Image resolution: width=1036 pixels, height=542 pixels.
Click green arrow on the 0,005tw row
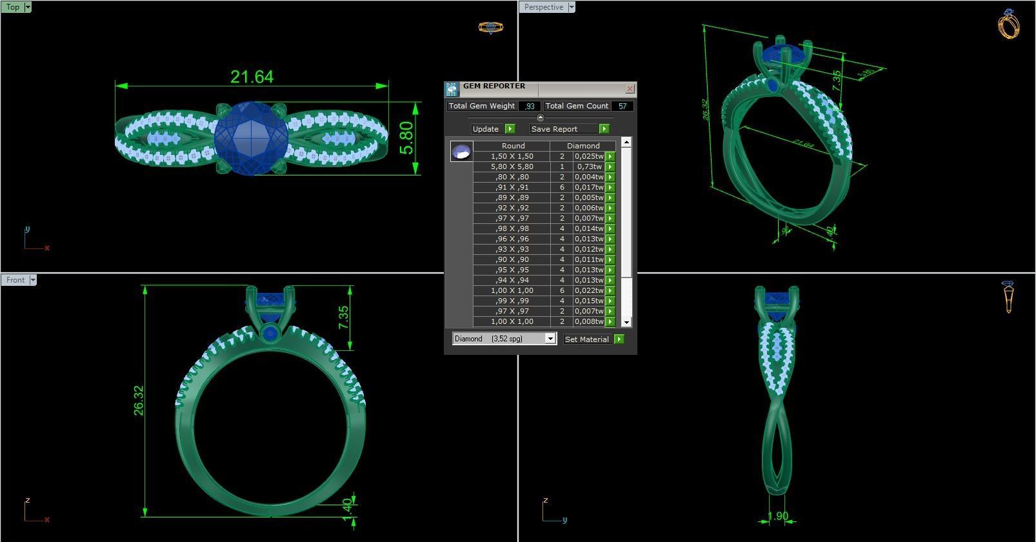point(610,197)
